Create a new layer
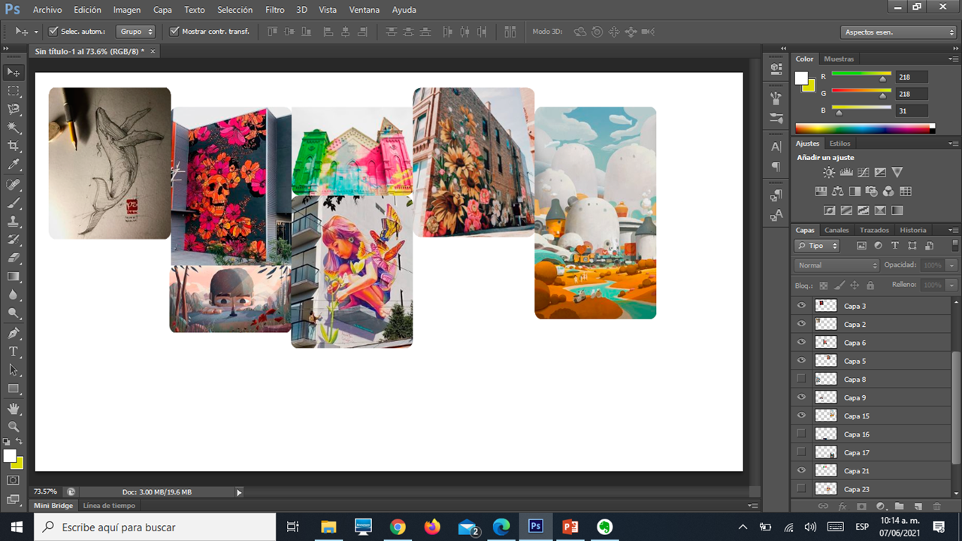This screenshot has height=541, width=962. click(918, 506)
